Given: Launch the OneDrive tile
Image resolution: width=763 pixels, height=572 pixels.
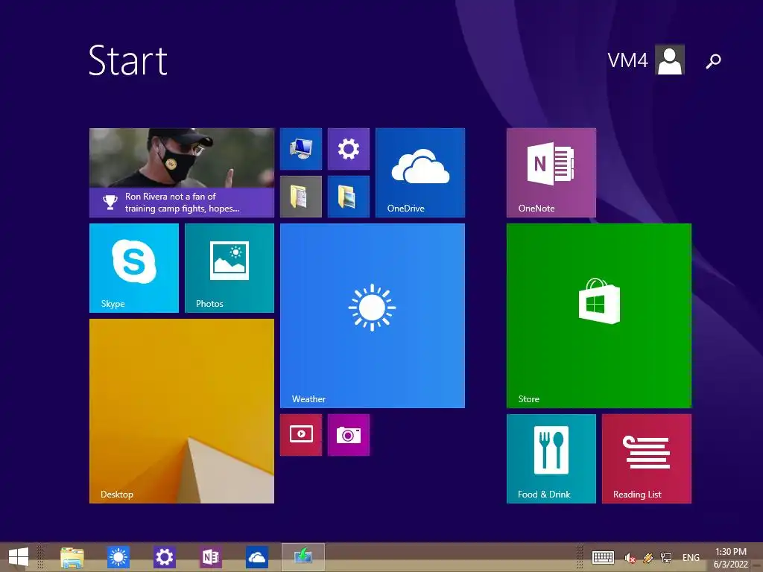Looking at the screenshot, I should coord(420,173).
